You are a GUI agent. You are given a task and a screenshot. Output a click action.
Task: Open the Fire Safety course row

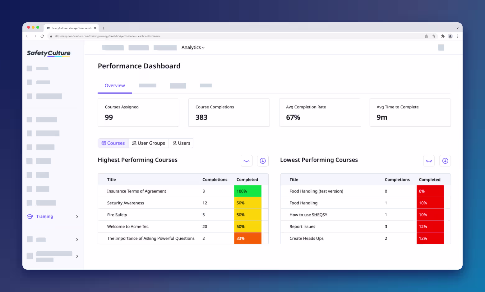coord(183,215)
